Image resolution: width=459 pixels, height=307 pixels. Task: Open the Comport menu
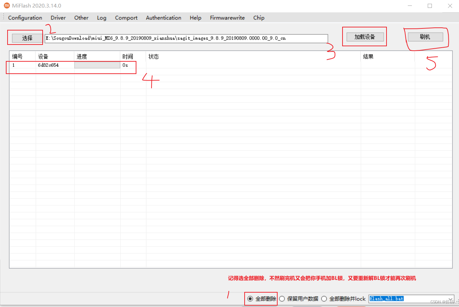click(126, 18)
